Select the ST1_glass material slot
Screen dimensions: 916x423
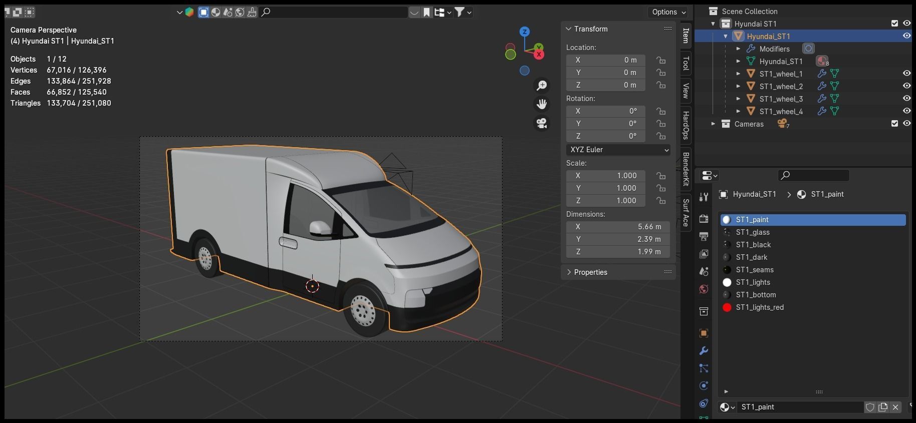[813, 232]
